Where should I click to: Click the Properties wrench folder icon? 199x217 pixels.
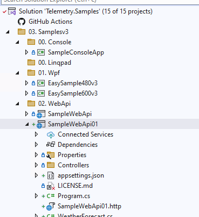click(x=50, y=155)
